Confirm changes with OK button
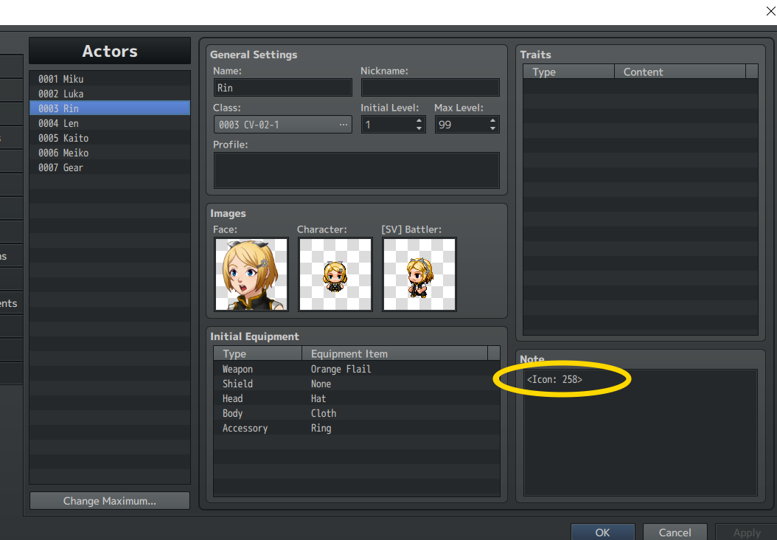The width and height of the screenshot is (777, 540). 602,532
